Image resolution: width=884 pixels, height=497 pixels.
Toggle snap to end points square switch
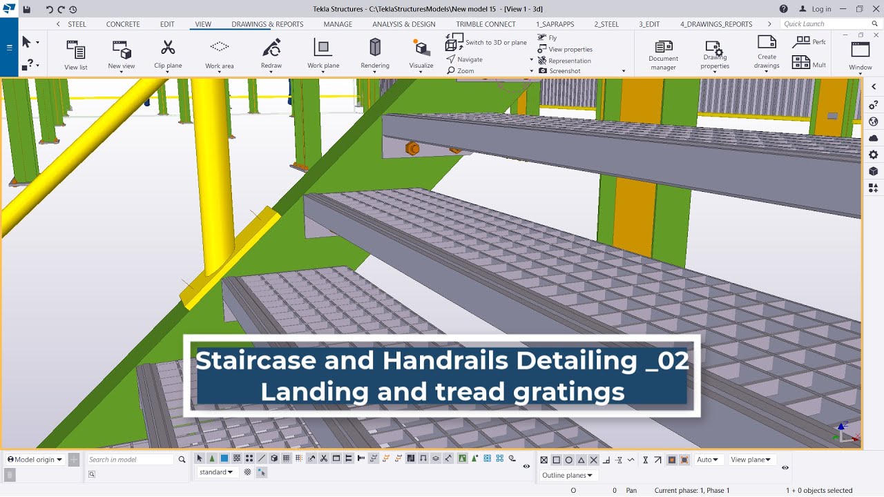(x=557, y=460)
